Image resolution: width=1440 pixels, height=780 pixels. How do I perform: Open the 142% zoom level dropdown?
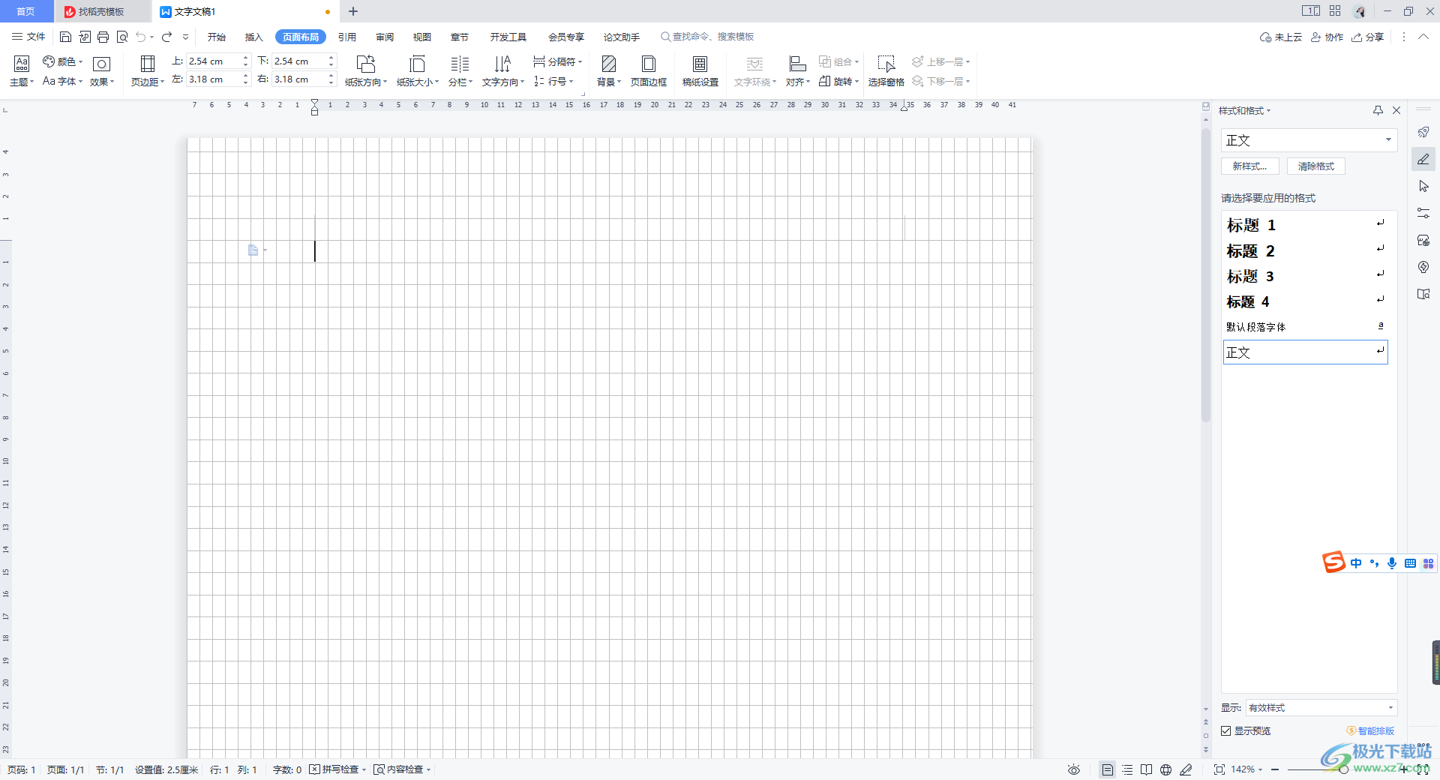(x=1246, y=769)
